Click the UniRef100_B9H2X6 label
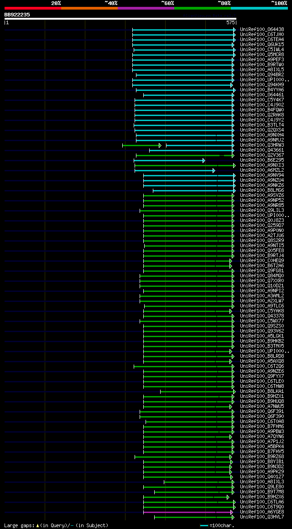 (262, 497)
